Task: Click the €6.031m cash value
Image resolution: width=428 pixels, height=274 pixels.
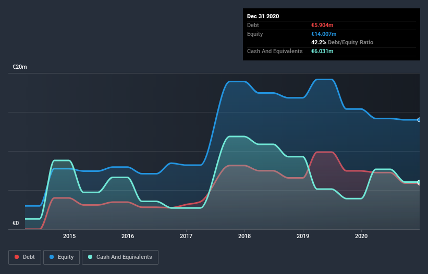Action: [x=322, y=51]
